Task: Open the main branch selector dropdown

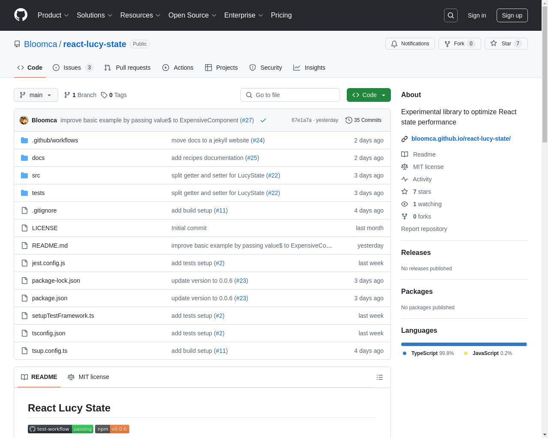Action: [36, 95]
